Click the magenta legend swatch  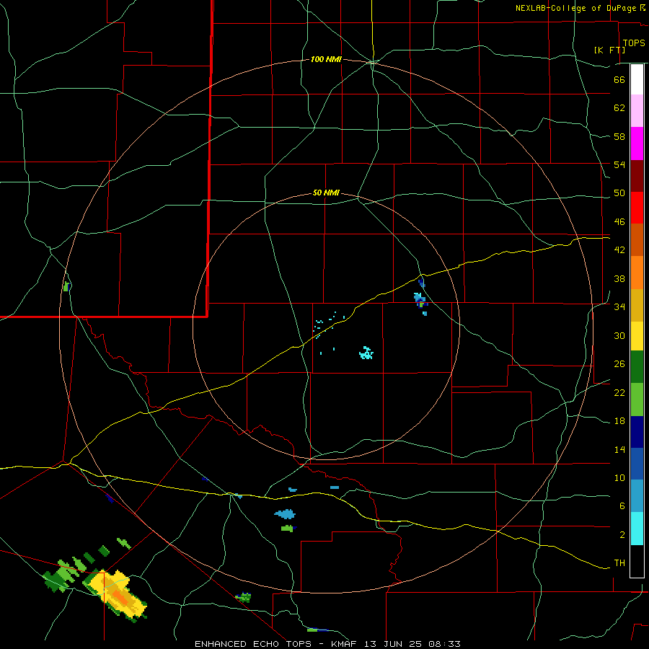tap(637, 144)
